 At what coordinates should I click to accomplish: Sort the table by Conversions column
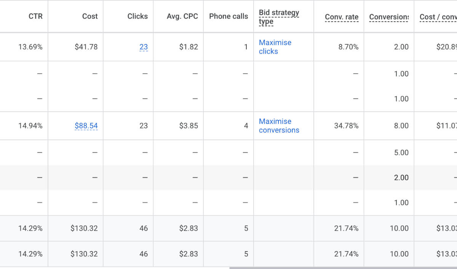[389, 17]
